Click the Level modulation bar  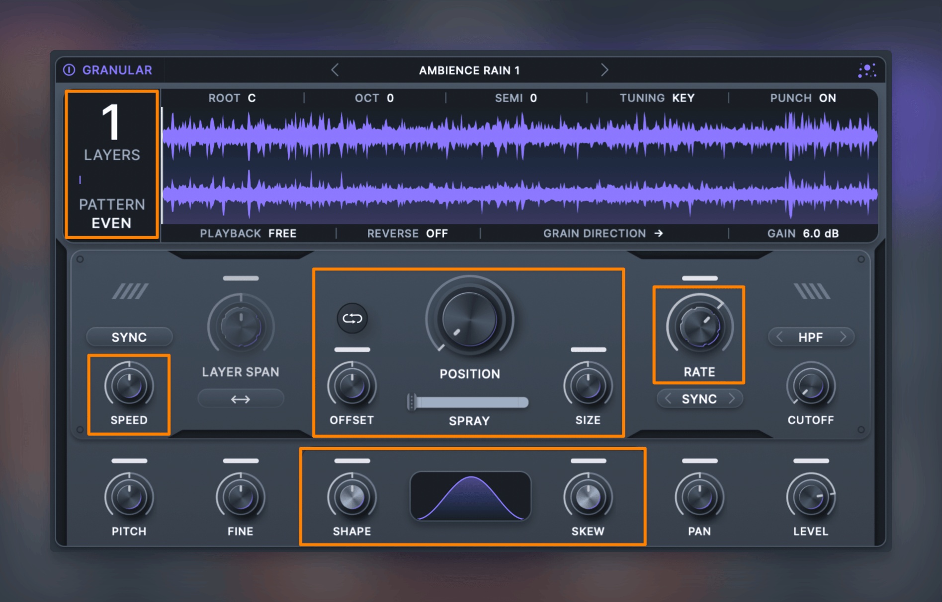(x=811, y=461)
